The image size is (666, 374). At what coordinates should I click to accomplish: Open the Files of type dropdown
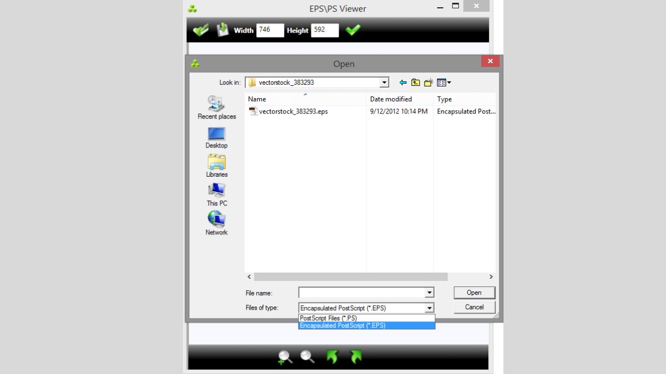430,308
